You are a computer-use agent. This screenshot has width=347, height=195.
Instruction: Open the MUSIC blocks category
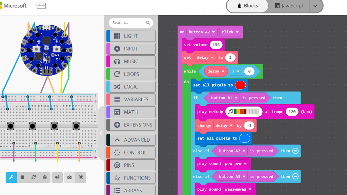click(131, 61)
